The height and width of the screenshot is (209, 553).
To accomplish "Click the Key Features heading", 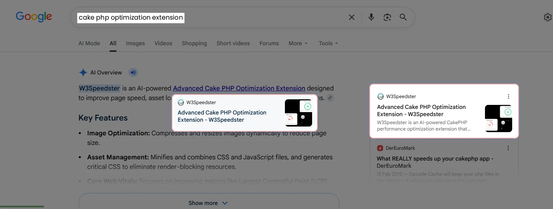I will tap(103, 118).
